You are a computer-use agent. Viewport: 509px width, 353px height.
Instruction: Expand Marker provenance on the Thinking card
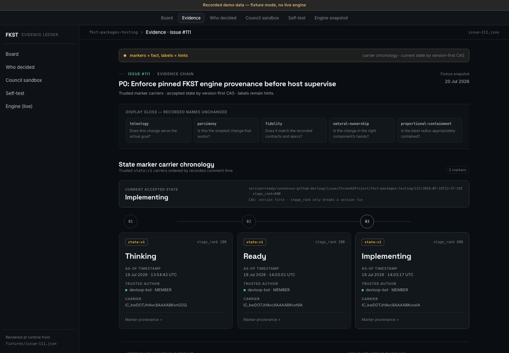pyautogui.click(x=143, y=320)
